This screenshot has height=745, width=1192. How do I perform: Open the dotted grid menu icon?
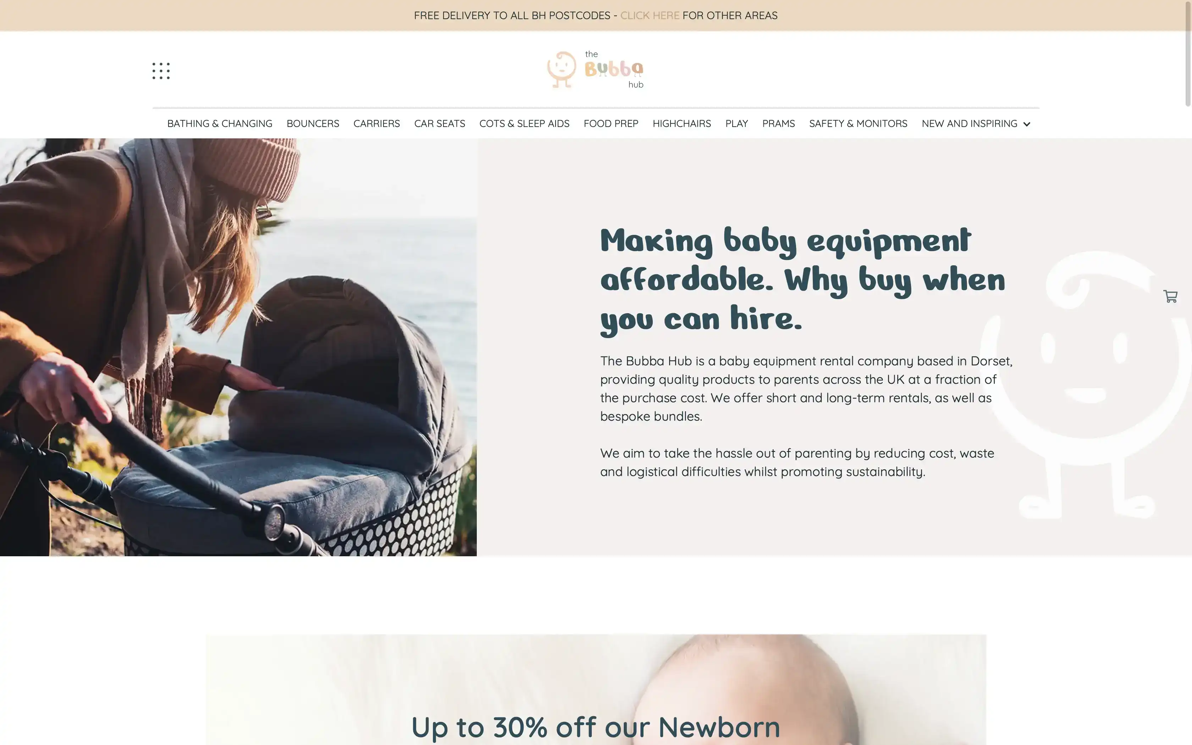pos(161,71)
